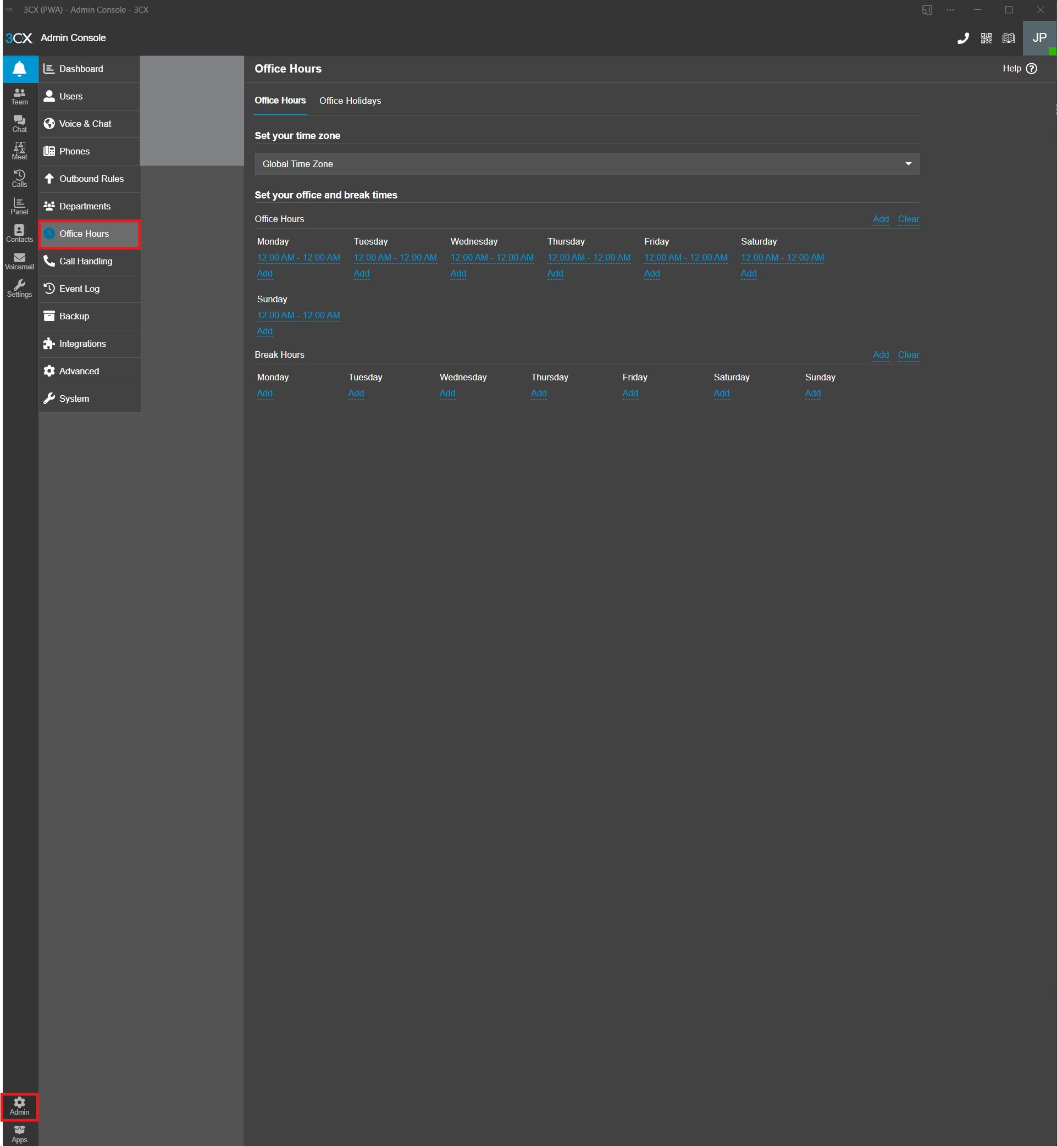Click Add under Sunday office hours
1057x1146 pixels.
coord(265,331)
